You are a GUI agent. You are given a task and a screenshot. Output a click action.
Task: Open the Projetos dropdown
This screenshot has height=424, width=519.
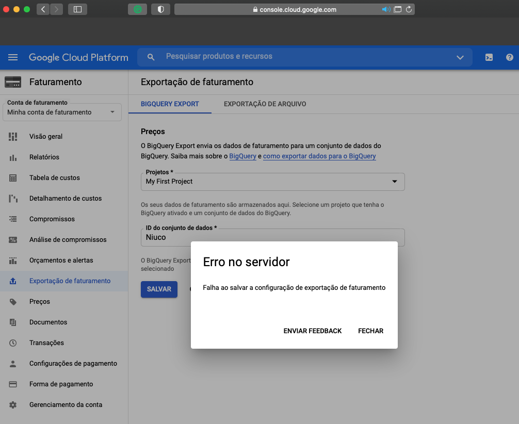pos(273,182)
